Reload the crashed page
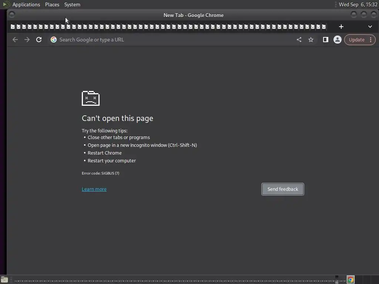This screenshot has height=284, width=379. point(38,40)
